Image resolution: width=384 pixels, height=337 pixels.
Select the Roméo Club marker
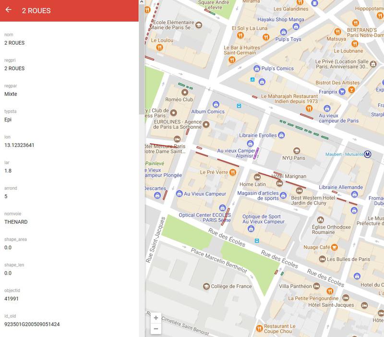click(184, 92)
